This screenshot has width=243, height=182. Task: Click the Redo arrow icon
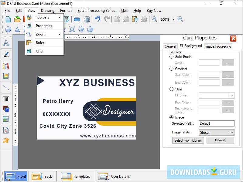pos(107,19)
